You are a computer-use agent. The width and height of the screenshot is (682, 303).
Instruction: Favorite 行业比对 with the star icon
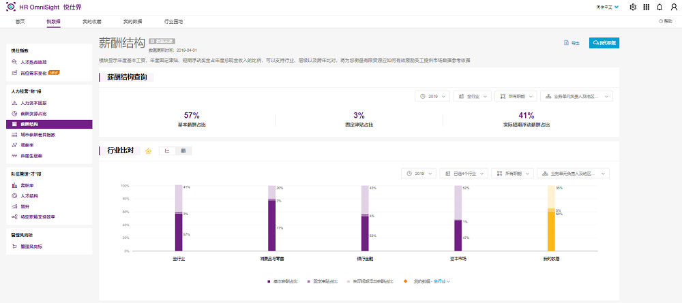click(x=148, y=151)
